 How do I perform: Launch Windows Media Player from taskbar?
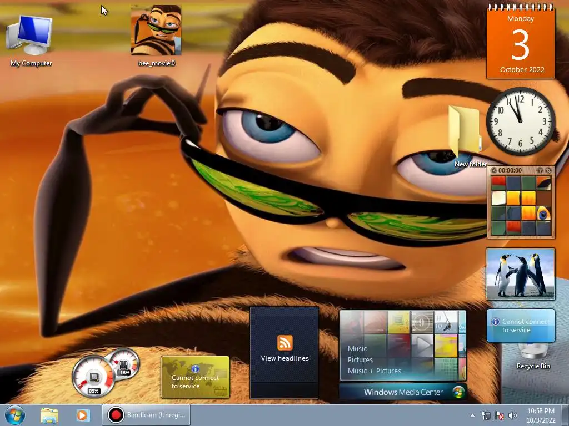[x=82, y=415]
